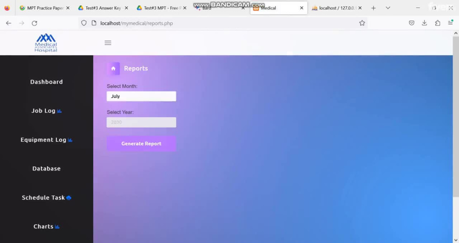Click the address bar URL localhost/mymedical/reports.php
The height and width of the screenshot is (243, 459).
point(136,23)
